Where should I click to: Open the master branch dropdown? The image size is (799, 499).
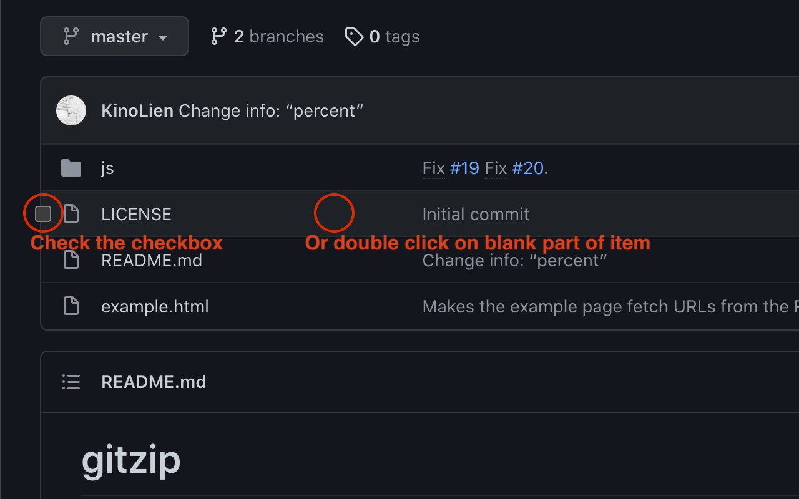click(x=115, y=37)
